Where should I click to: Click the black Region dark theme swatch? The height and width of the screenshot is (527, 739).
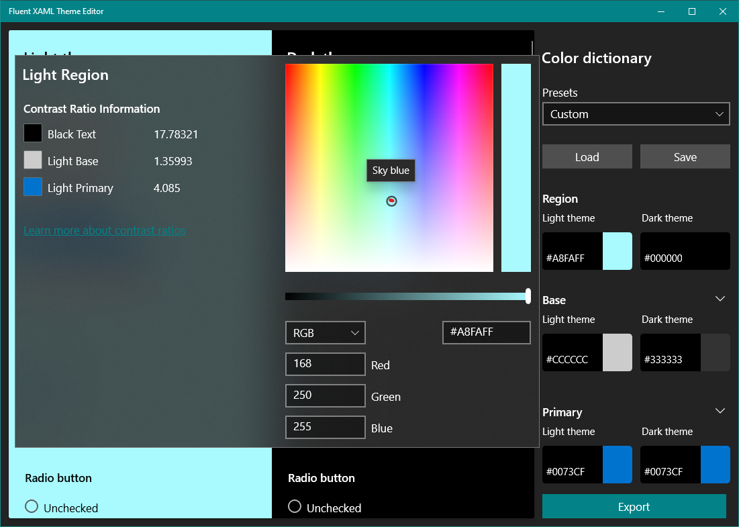pos(685,251)
